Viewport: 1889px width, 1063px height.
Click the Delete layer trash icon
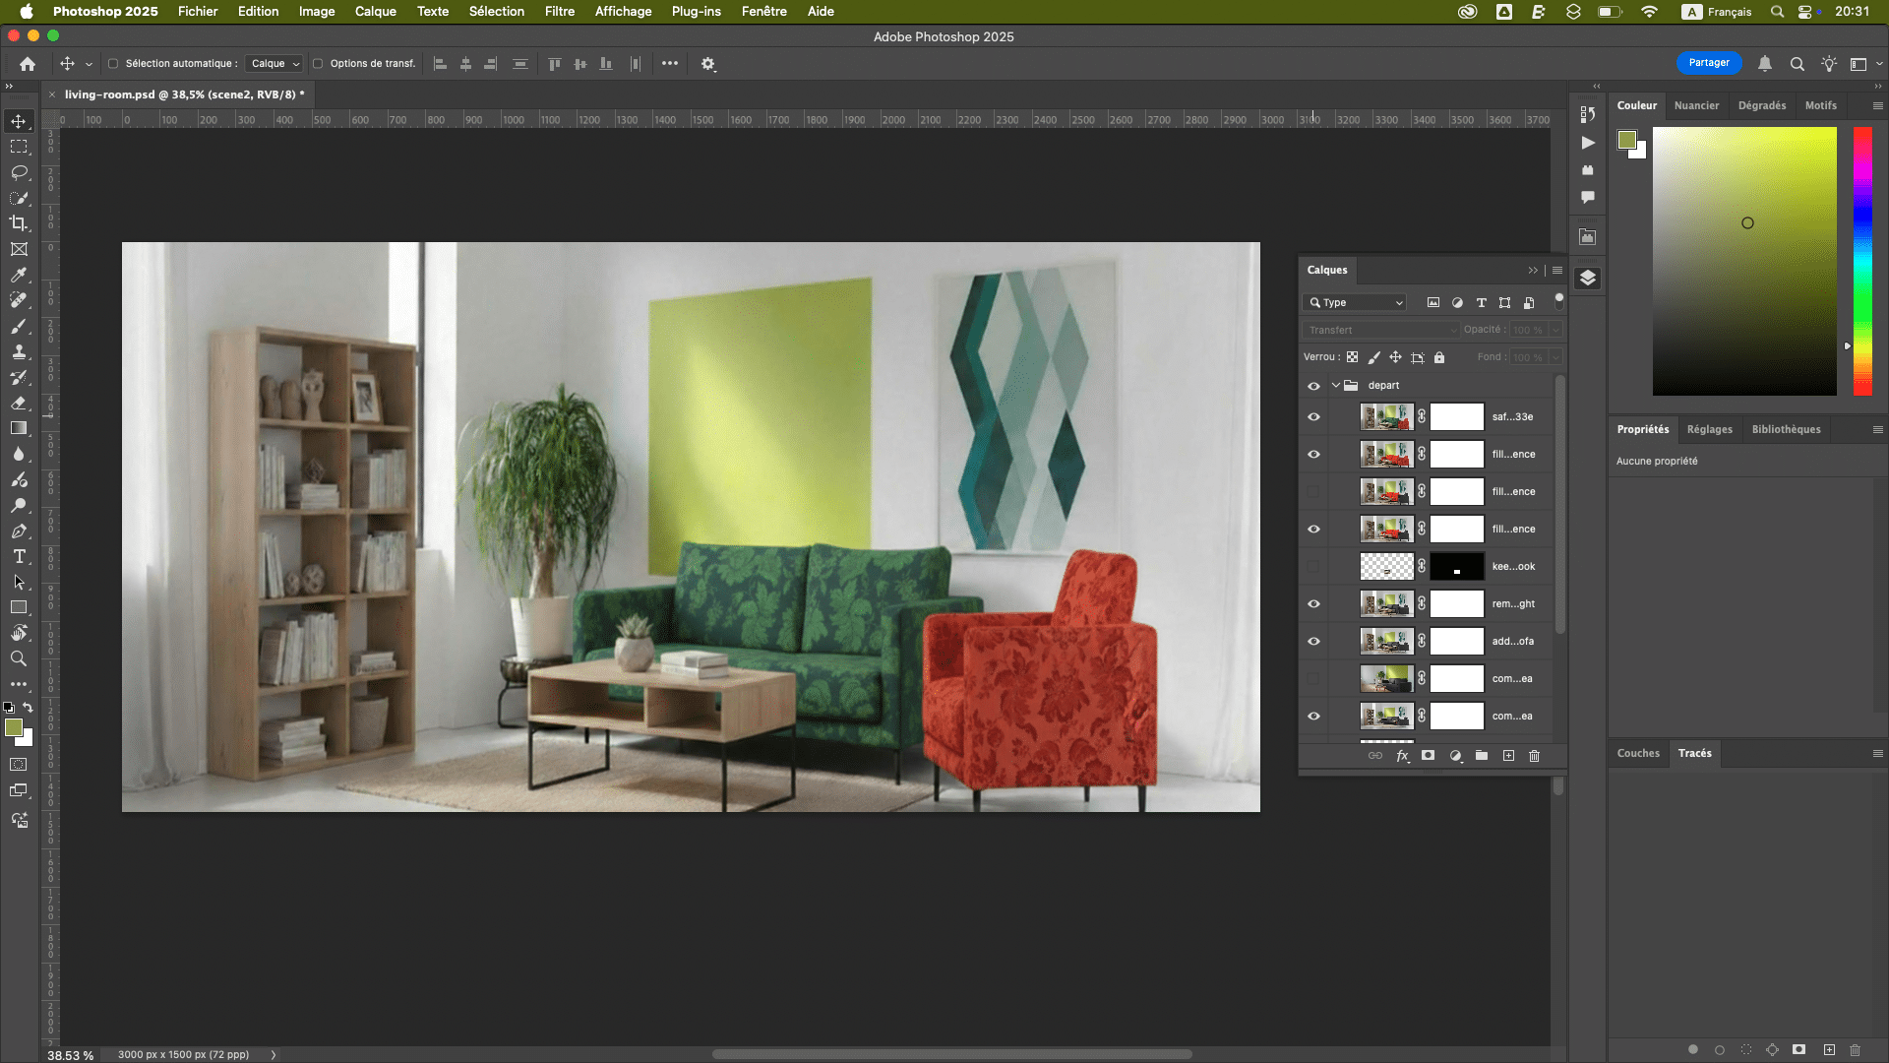point(1534,756)
